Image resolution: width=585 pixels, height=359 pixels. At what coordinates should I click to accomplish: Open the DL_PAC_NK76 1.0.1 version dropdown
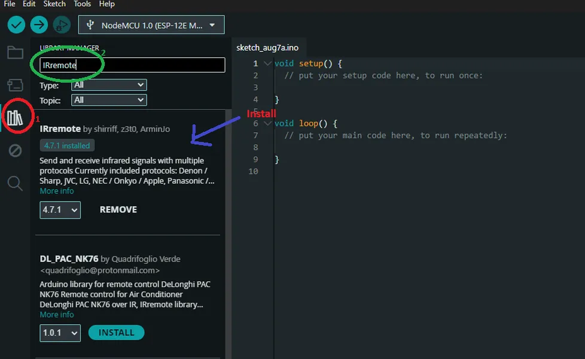point(60,333)
